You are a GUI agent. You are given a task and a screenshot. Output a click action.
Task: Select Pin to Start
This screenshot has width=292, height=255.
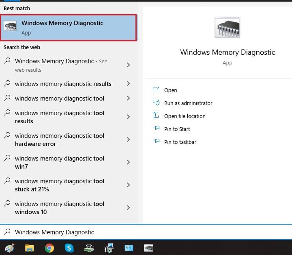[x=177, y=129]
